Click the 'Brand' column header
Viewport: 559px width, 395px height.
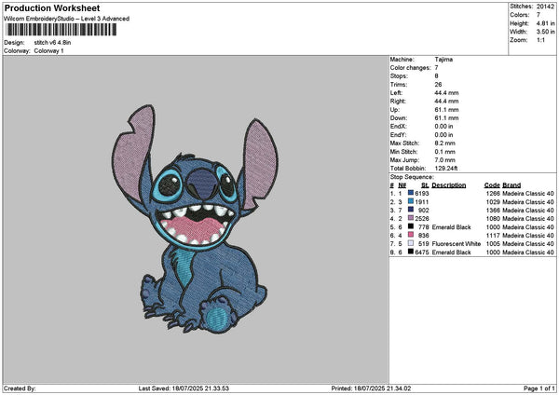click(511, 185)
